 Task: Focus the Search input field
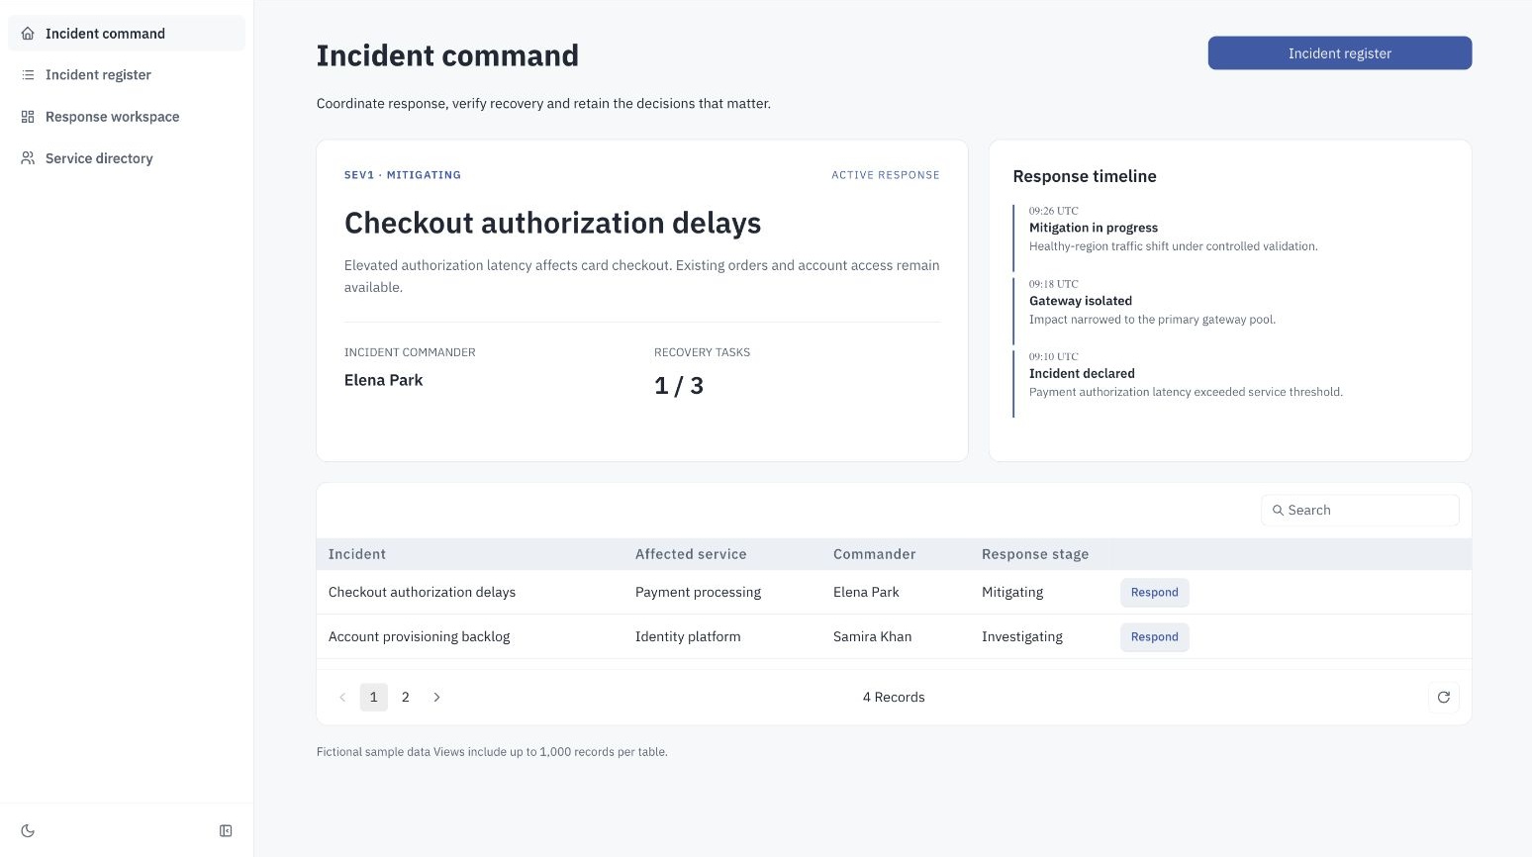[x=1360, y=511]
